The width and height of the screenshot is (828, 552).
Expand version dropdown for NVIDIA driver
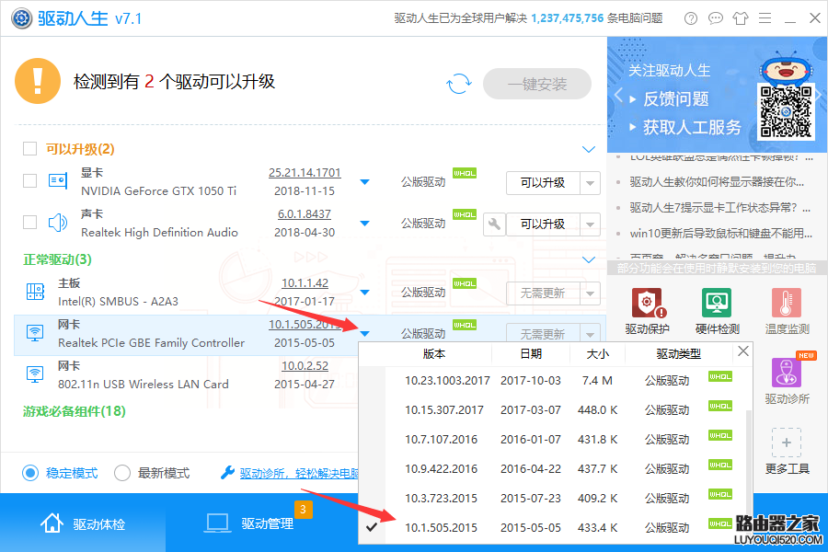(x=364, y=182)
